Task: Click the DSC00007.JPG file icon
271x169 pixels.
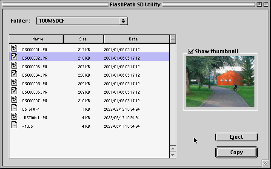Action: 14,99
